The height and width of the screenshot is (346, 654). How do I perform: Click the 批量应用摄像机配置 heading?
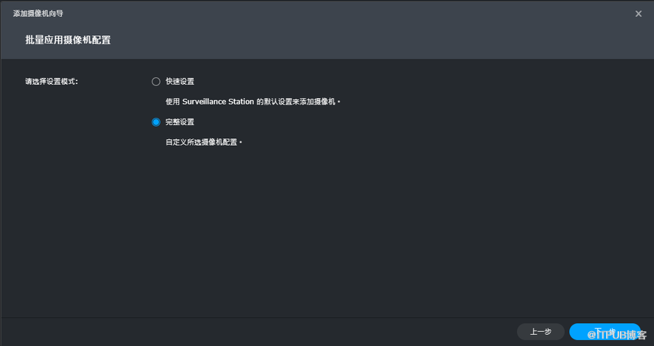[68, 40]
